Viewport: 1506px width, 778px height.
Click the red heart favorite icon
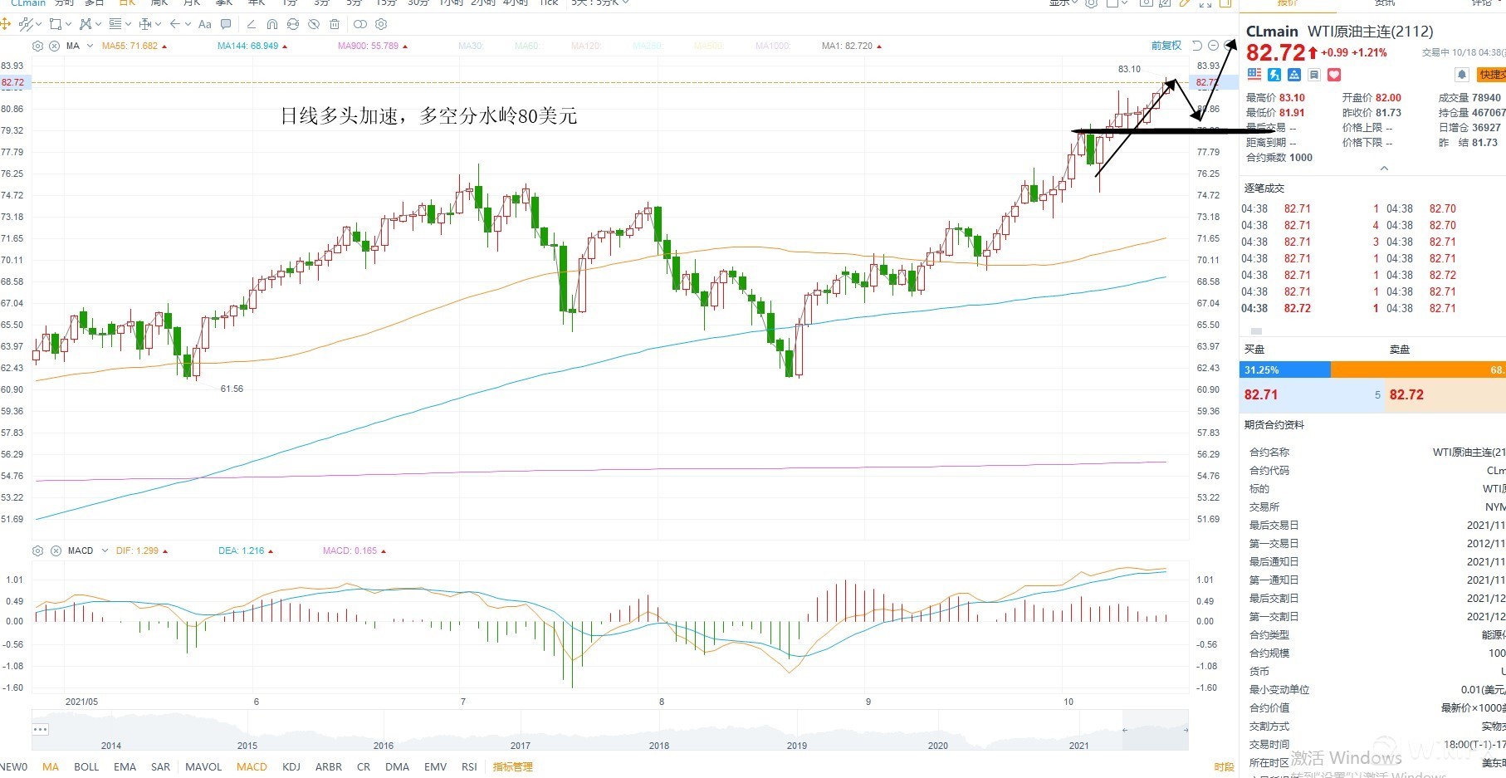tap(1334, 75)
